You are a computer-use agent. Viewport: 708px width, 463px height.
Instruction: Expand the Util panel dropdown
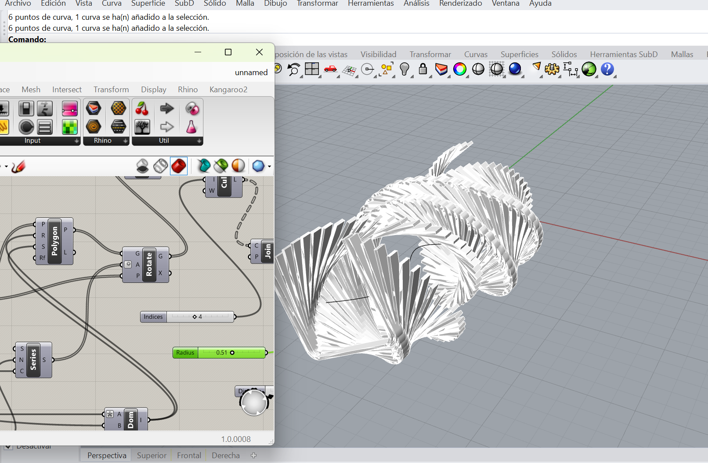point(199,141)
